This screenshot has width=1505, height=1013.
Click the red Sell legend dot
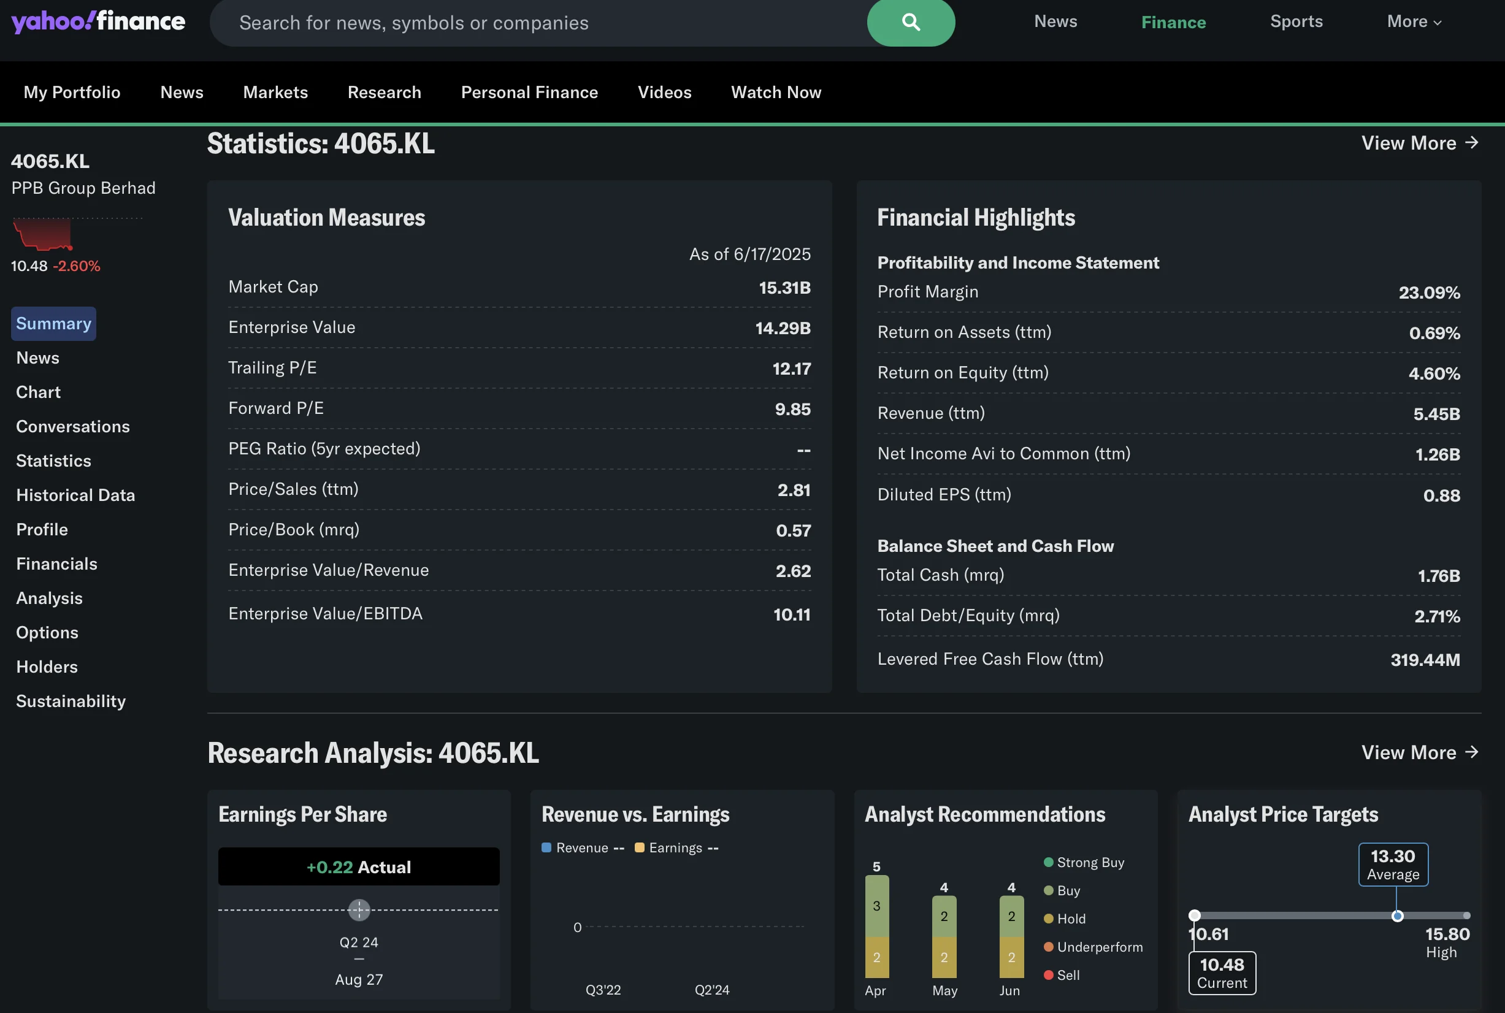tap(1049, 975)
